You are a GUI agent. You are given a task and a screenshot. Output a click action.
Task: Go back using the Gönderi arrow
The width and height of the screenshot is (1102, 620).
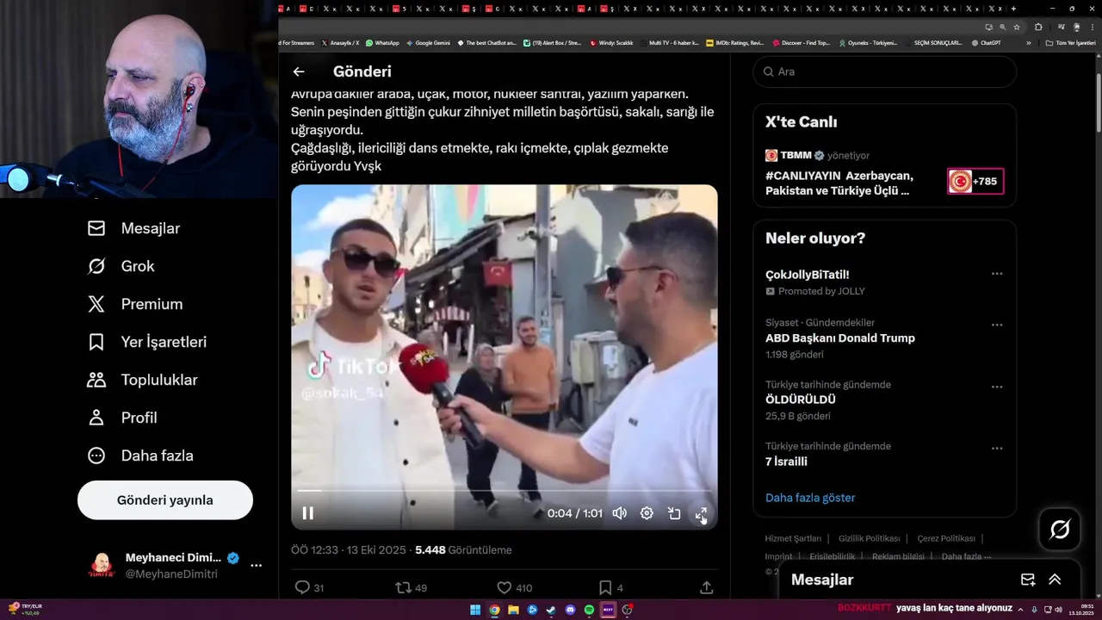299,72
